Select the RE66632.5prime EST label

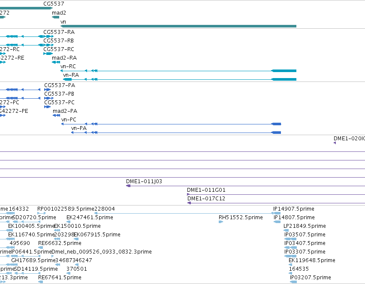pyautogui.click(x=60, y=244)
